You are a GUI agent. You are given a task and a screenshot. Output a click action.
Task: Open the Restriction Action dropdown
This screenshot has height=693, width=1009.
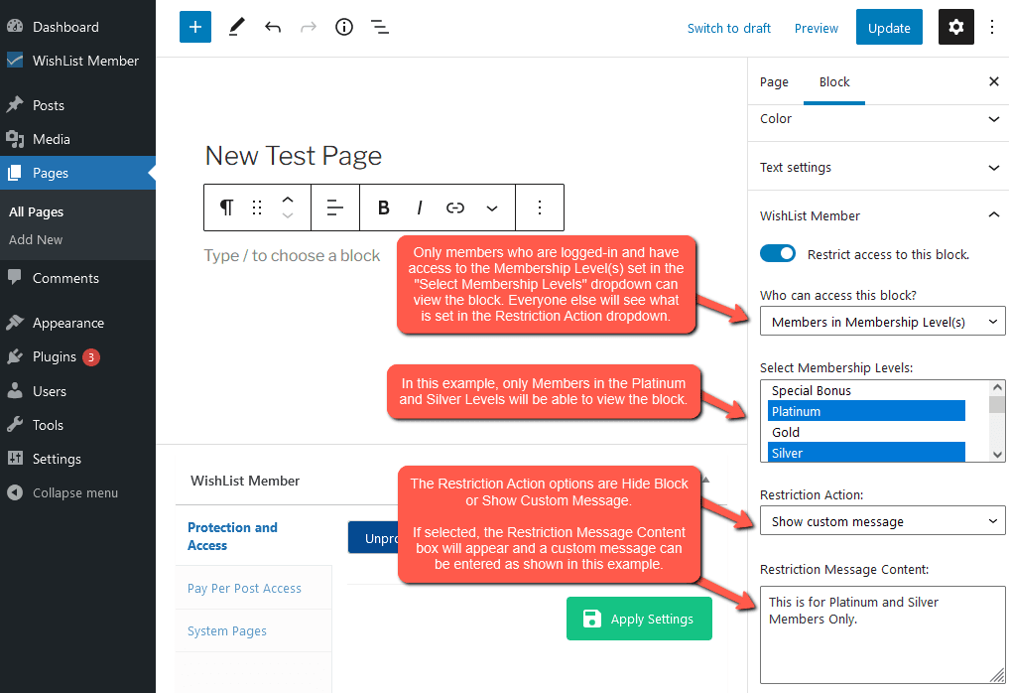(x=882, y=521)
